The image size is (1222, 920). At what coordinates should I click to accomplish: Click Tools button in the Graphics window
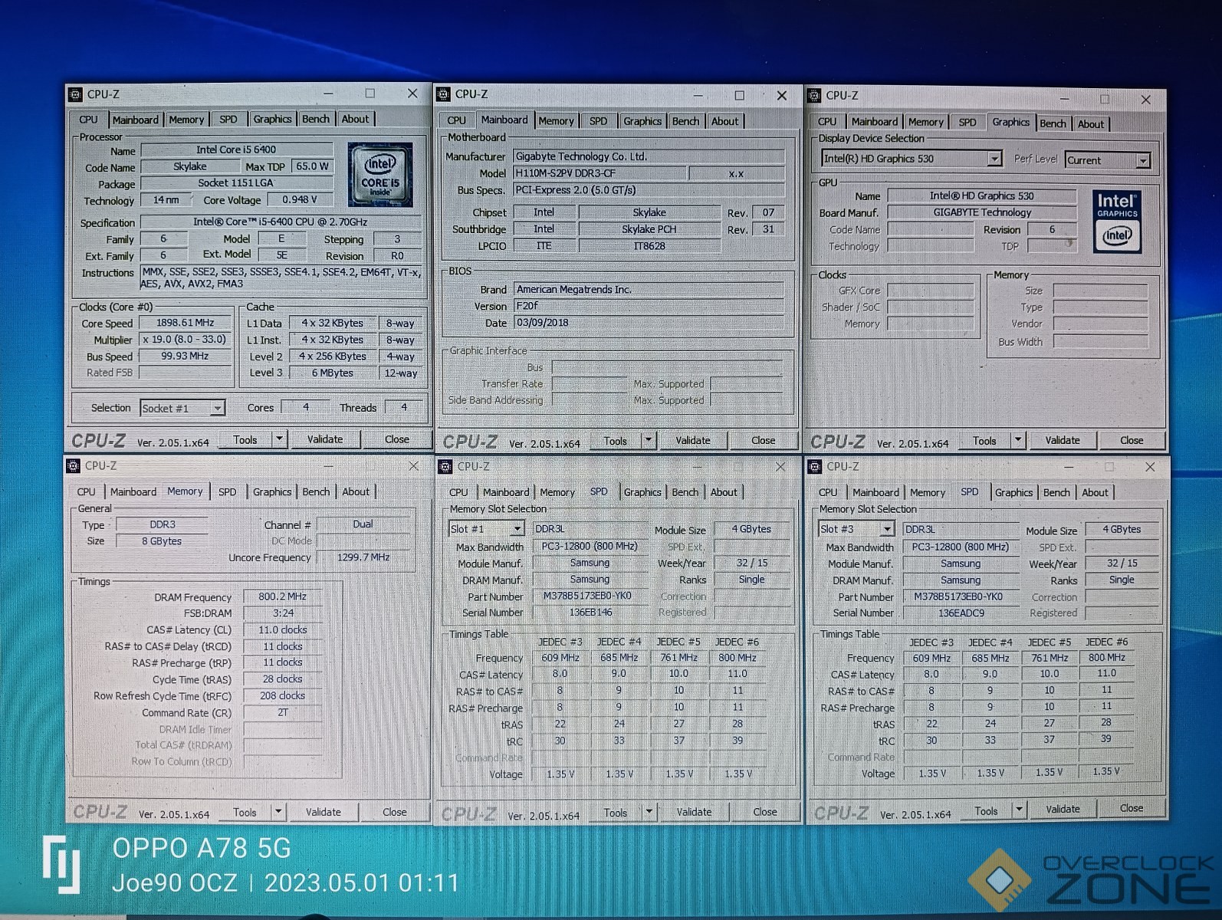pos(984,441)
